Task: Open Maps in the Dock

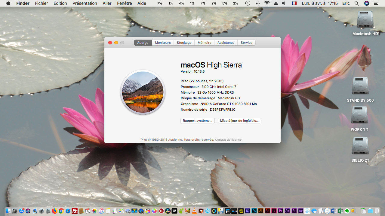Action: click(121, 211)
